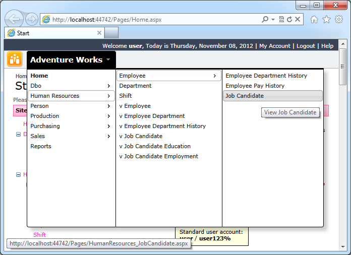
Task: Click the orange Adventure Works people icon
Action: [15, 59]
